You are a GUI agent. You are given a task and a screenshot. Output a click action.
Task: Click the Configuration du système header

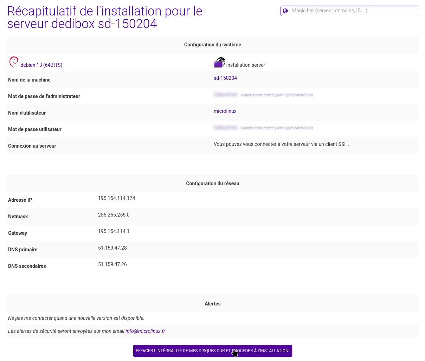pyautogui.click(x=212, y=45)
